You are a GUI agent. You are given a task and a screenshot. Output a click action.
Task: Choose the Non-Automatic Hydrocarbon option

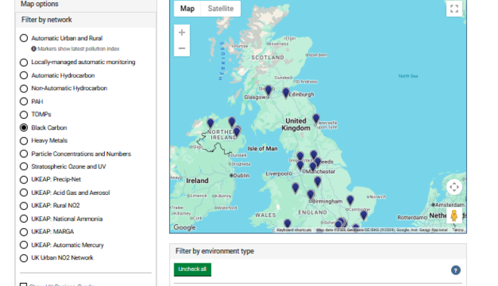(x=24, y=88)
